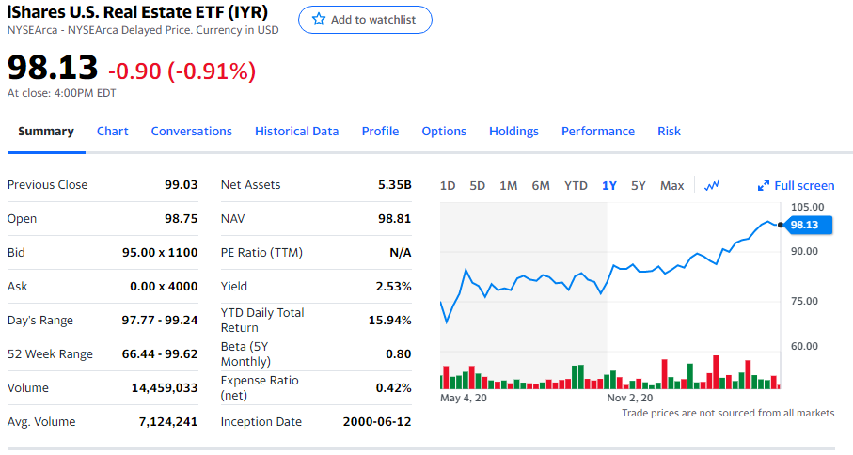Click the full screen expand arrows icon
Viewport: 853px width, 455px height.
(764, 185)
